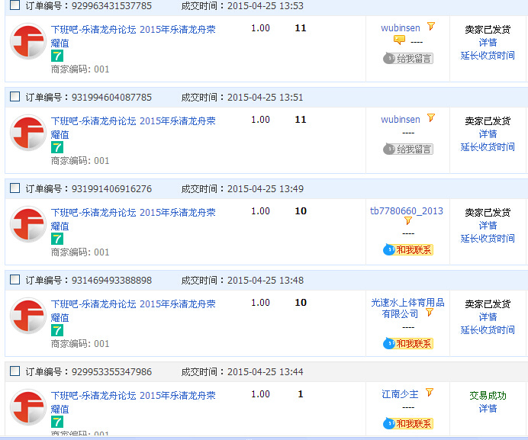The width and height of the screenshot is (528, 440).
Task: Tick checkbox for order 931994604087785
Action: pos(14,97)
